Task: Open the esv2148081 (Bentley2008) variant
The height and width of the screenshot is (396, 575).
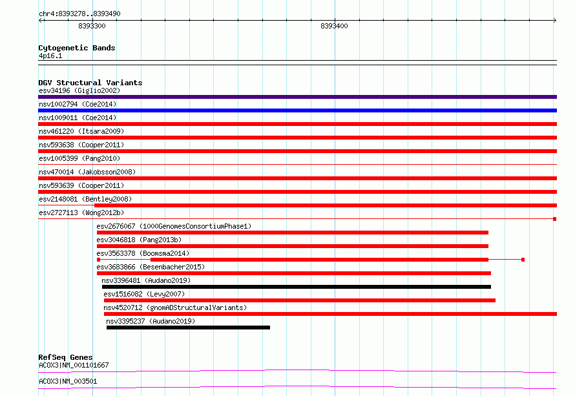Action: coord(85,199)
